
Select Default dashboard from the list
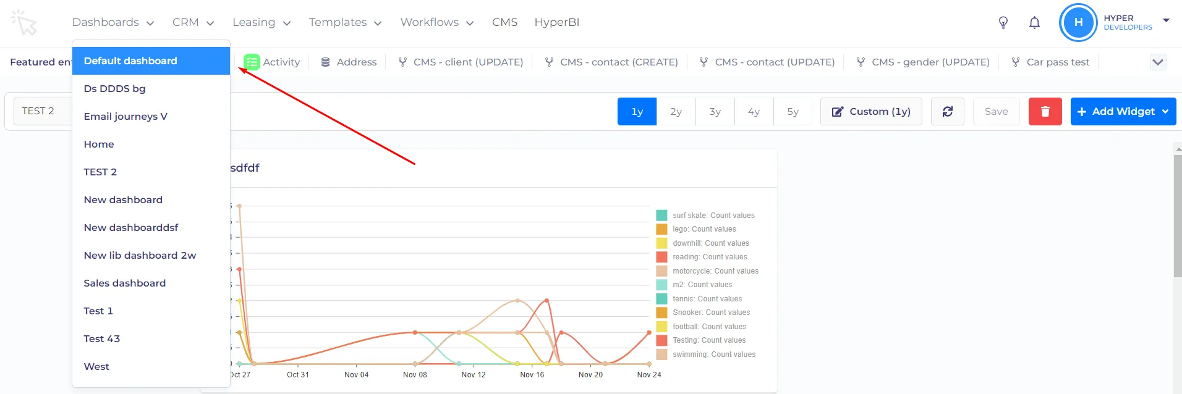(x=151, y=61)
